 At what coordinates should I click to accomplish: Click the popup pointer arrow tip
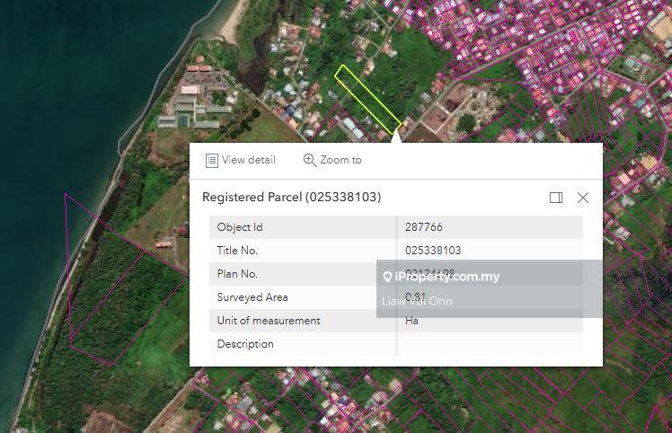pos(396,134)
